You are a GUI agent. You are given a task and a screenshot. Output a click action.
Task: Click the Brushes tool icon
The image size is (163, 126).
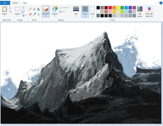[x=46, y=9]
